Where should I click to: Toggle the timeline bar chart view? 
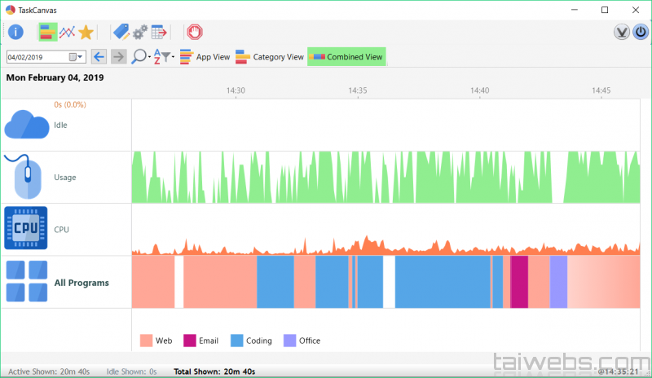[49, 32]
